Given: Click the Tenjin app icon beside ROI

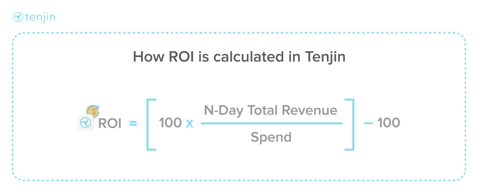Looking at the screenshot, I should [85, 122].
